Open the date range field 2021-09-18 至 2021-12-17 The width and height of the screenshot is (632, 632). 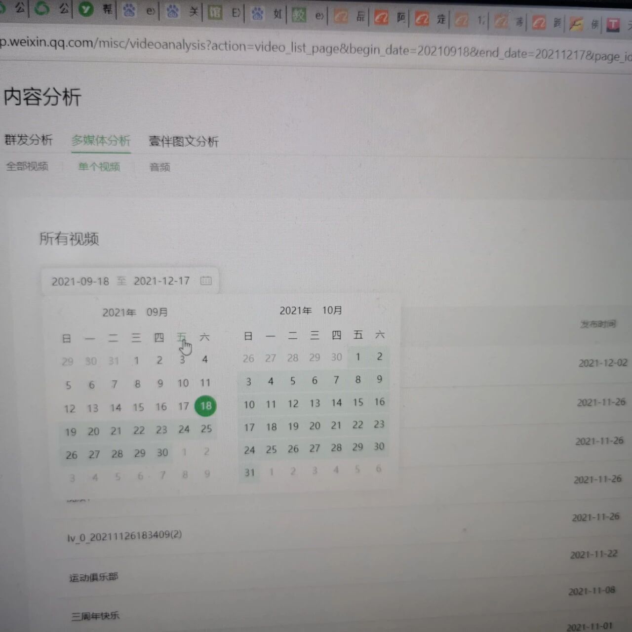130,281
